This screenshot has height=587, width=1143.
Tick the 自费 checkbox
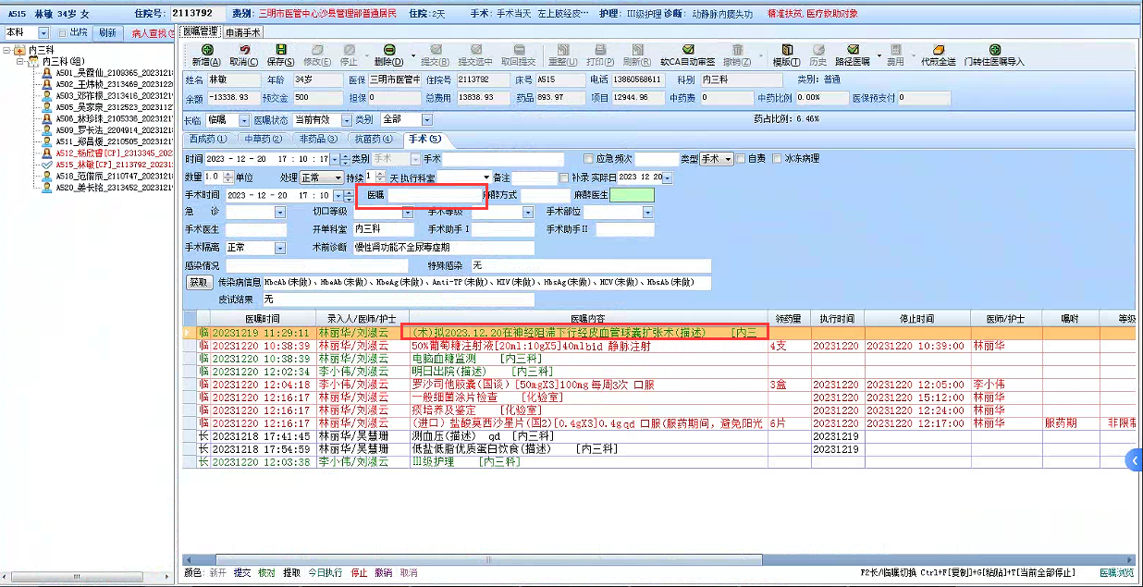(741, 159)
